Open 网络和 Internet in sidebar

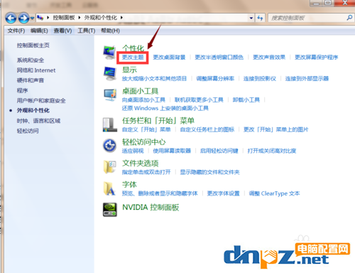pos(36,70)
